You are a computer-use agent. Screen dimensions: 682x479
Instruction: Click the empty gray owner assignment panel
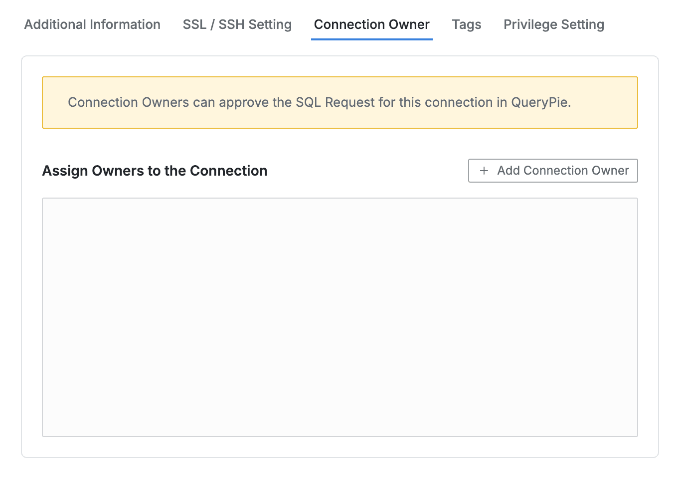[x=340, y=317]
